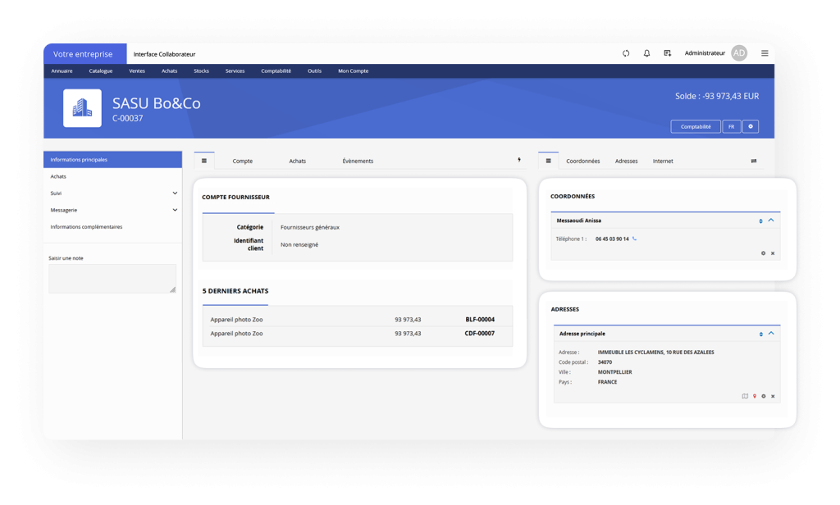Screen dimensions: 840x505
Task: Open the notifications bell
Action: click(646, 53)
